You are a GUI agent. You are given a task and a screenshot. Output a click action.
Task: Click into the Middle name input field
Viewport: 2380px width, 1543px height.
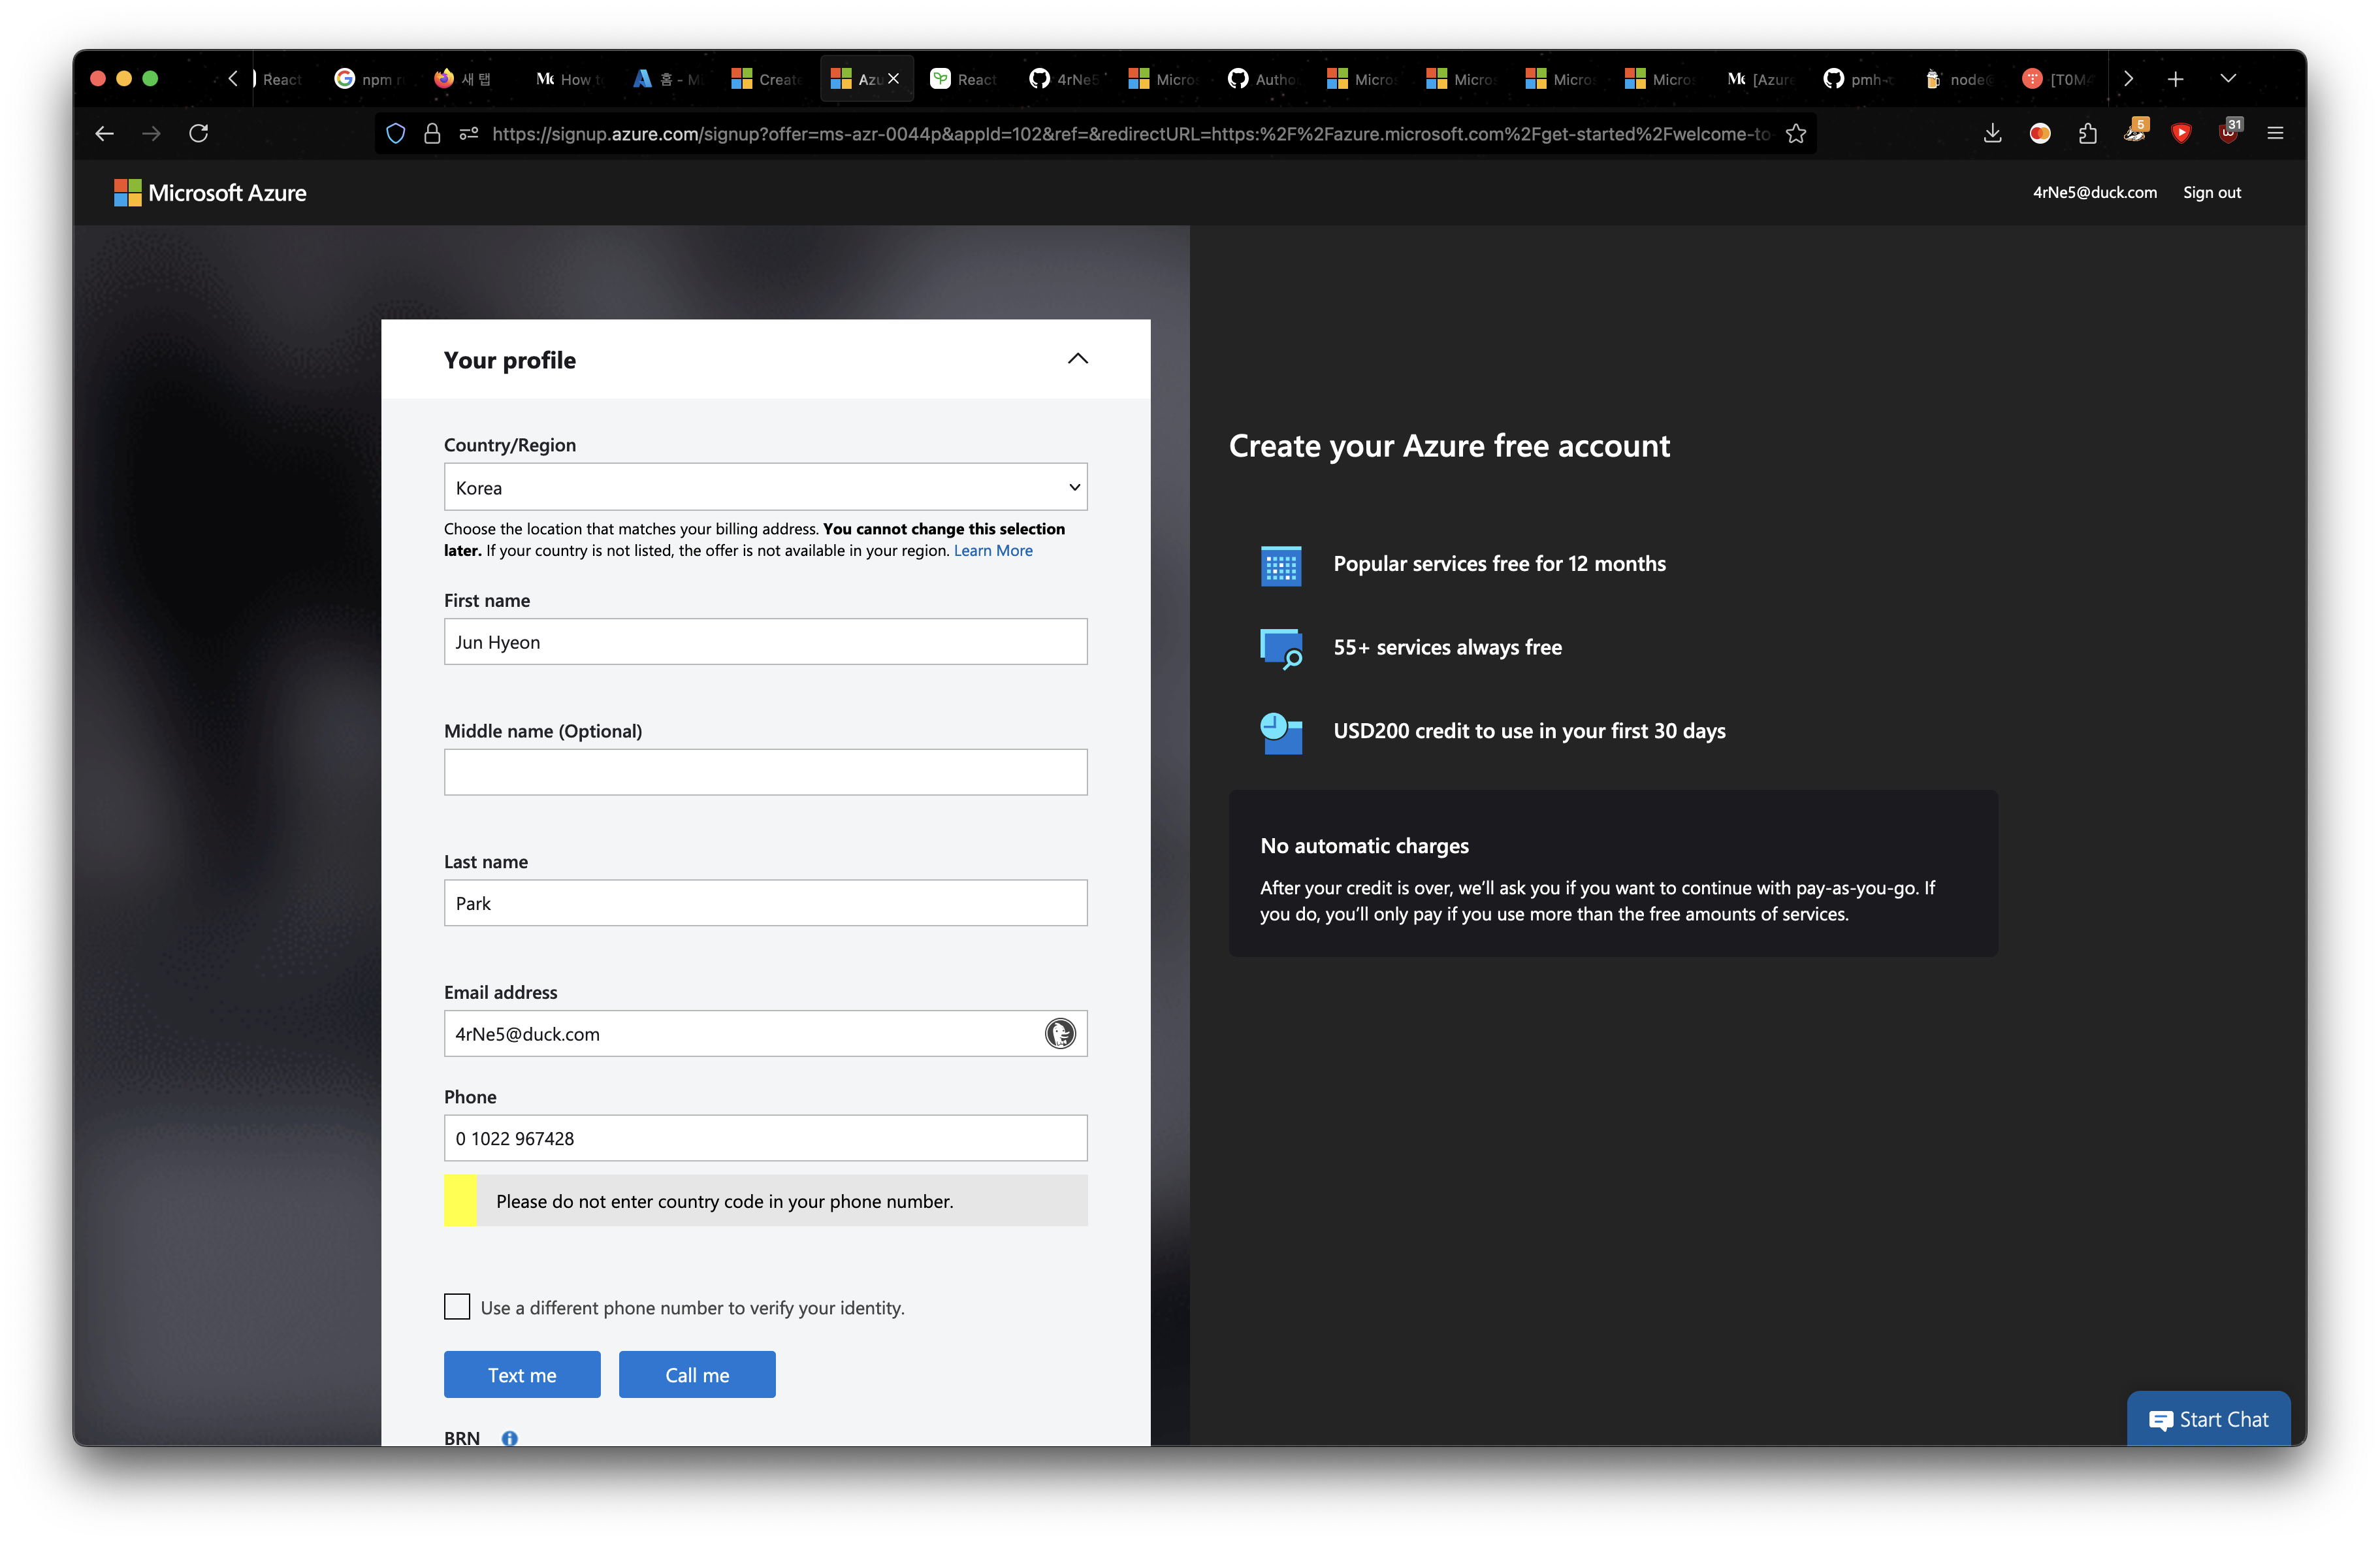click(x=765, y=772)
